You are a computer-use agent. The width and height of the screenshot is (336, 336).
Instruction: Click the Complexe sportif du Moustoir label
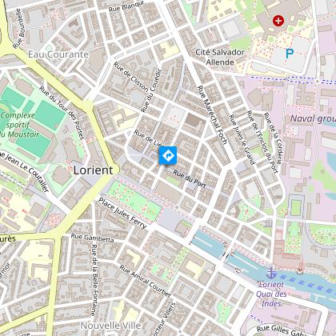(x=18, y=125)
